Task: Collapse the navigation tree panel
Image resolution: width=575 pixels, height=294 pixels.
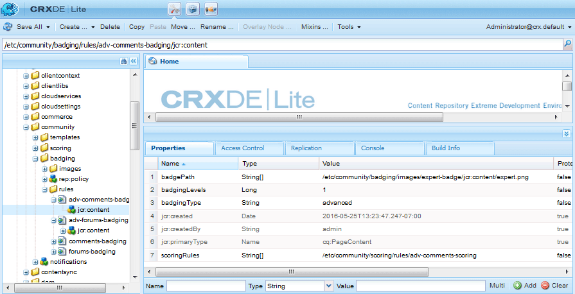Action: 134,61
